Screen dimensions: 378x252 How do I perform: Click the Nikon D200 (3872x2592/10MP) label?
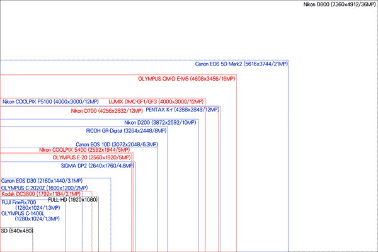(160, 122)
